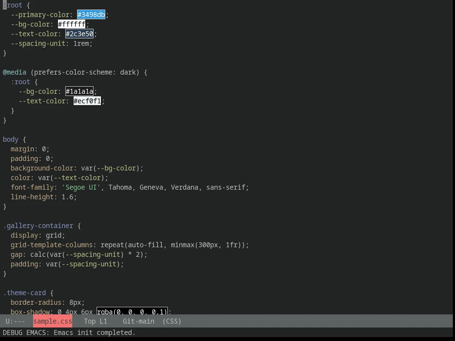
Task: Click the #ffffff color value in :root
Action: pos(72,24)
